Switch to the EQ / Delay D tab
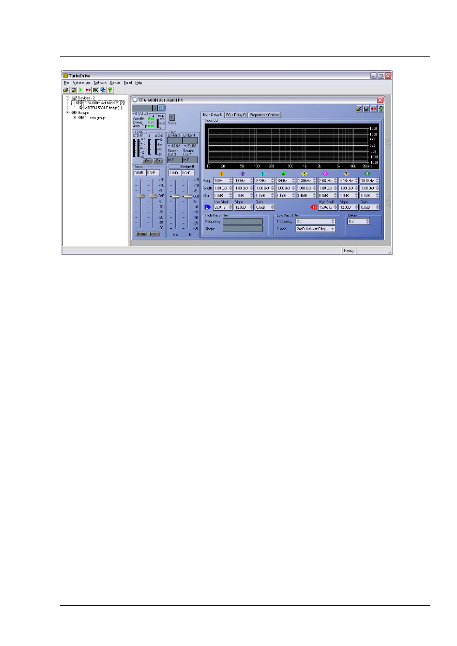Image resolution: width=457 pixels, height=646 pixels. click(x=236, y=115)
